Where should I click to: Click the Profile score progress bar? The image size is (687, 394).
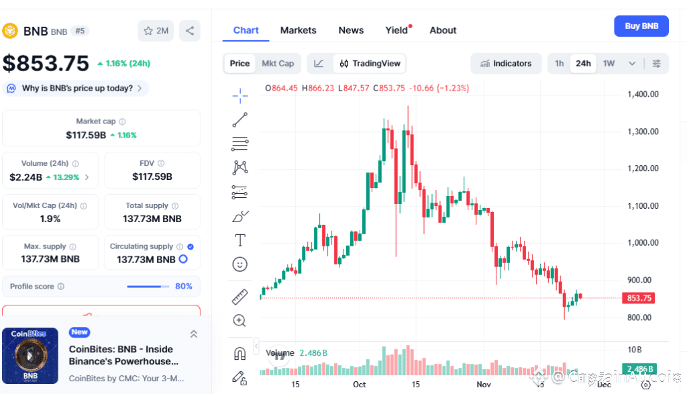pyautogui.click(x=148, y=287)
